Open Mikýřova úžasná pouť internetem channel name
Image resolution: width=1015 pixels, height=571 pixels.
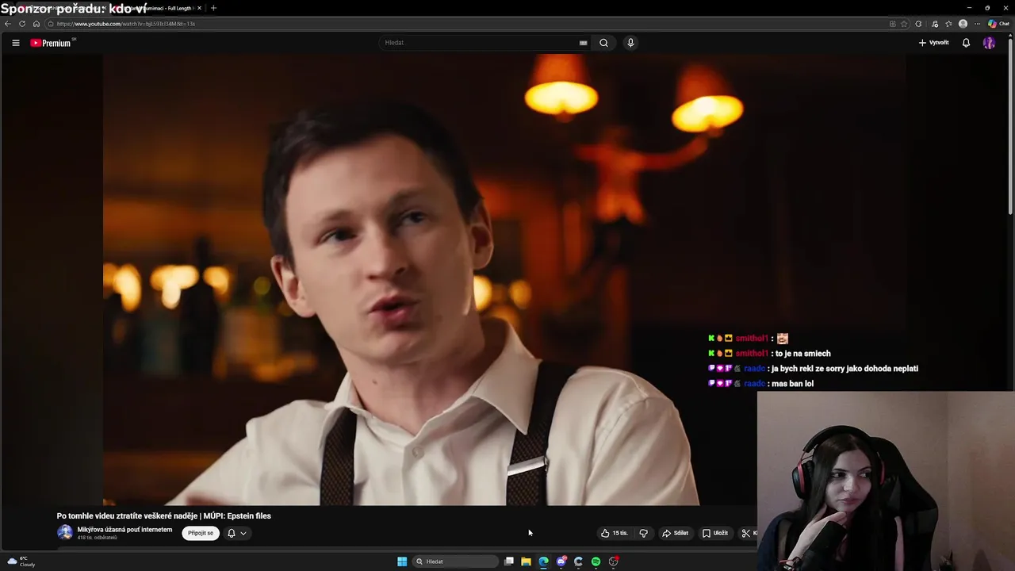(124, 530)
